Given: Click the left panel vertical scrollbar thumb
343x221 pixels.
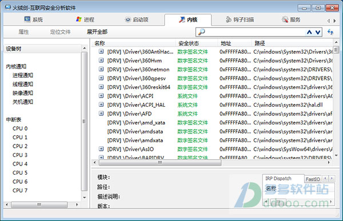Looking at the screenshot, I should [84, 121].
